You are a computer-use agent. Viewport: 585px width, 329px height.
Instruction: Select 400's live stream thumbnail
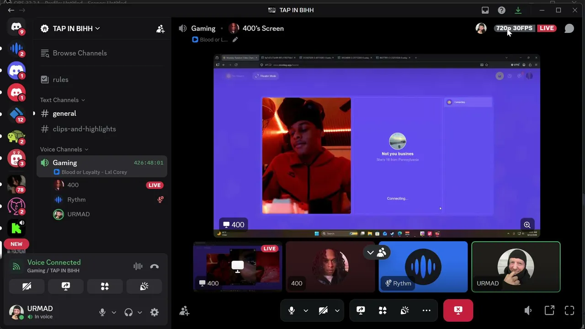(x=238, y=267)
